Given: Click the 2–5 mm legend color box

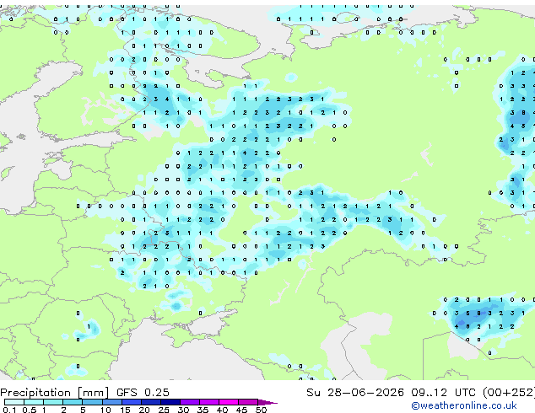Looking at the screenshot, I should click(73, 402).
